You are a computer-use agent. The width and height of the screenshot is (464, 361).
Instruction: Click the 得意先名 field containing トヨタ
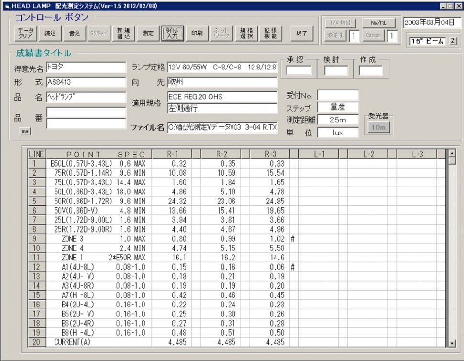tap(86, 67)
